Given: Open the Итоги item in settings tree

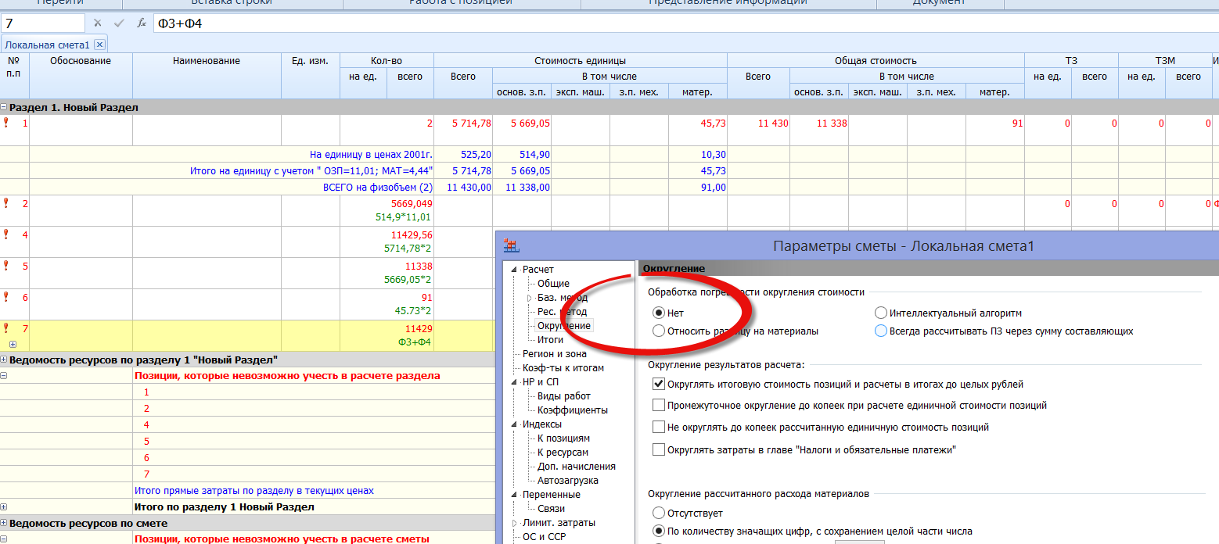Looking at the screenshot, I should click(550, 340).
